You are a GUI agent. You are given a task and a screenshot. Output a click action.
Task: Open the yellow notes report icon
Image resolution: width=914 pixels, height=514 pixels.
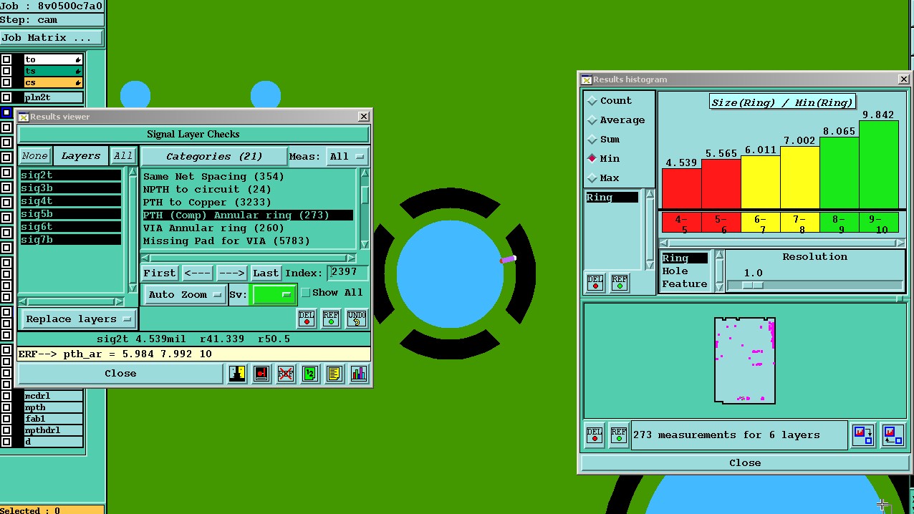[335, 373]
